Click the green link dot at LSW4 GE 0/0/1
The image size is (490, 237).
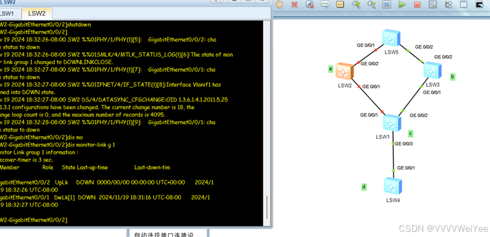click(x=394, y=171)
